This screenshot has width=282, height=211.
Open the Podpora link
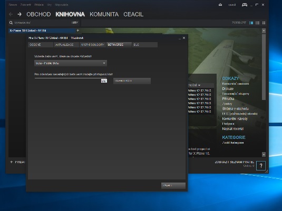(x=228, y=124)
